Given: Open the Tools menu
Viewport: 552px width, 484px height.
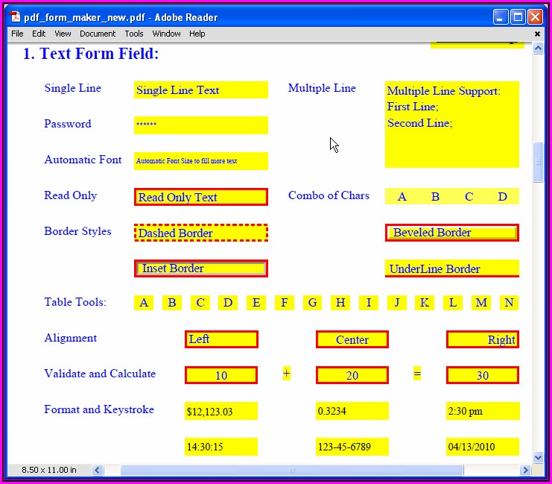Looking at the screenshot, I should pos(134,34).
